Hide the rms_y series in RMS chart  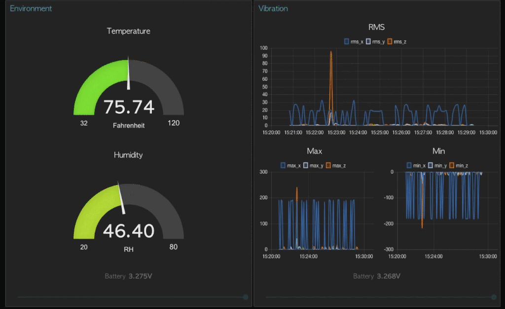375,42
